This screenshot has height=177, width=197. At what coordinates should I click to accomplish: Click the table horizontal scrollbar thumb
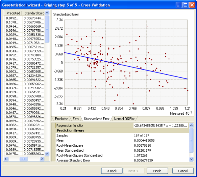click(x=23, y=159)
